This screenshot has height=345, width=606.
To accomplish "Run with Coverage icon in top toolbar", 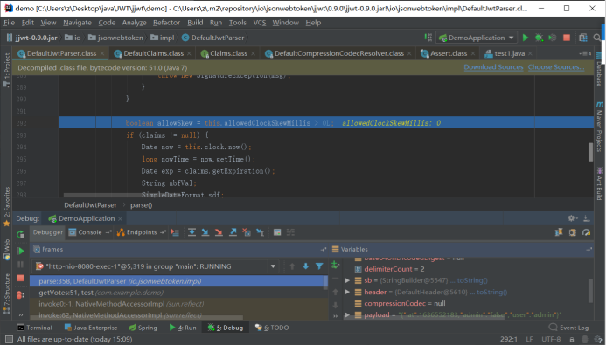I will coord(553,38).
